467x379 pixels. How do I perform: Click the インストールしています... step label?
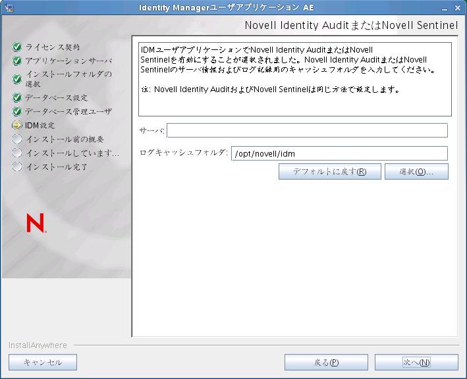click(x=72, y=153)
